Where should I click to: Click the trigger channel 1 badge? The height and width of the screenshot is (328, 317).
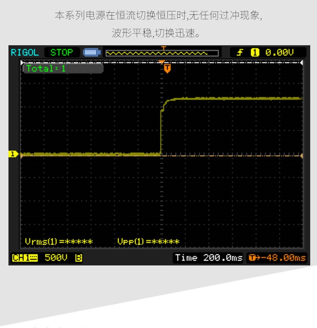tap(255, 52)
